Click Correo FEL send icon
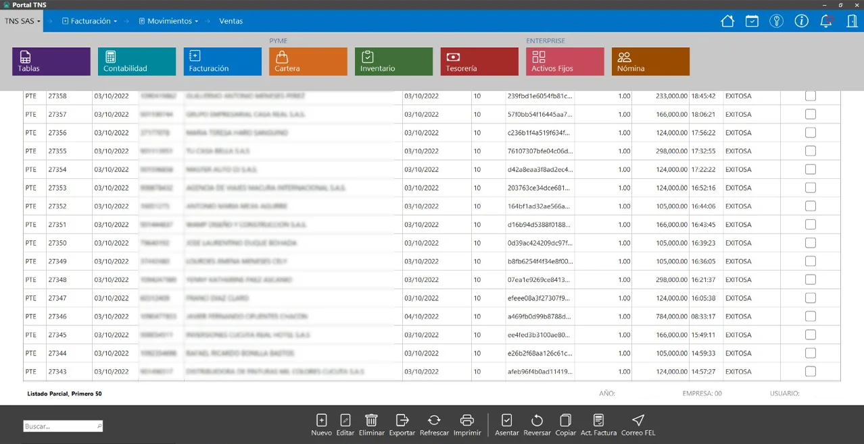Viewport: 864px width, 444px height. pos(638,424)
